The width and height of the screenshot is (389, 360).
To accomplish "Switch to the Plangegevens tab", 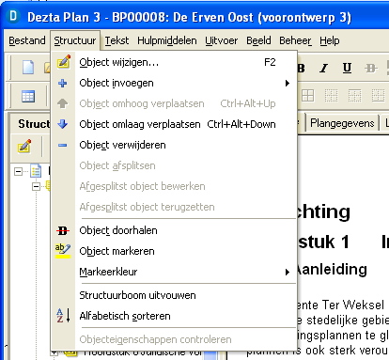I will click(x=342, y=123).
